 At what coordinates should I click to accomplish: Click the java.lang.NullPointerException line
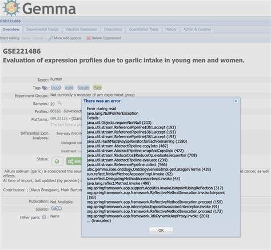[113, 114]
